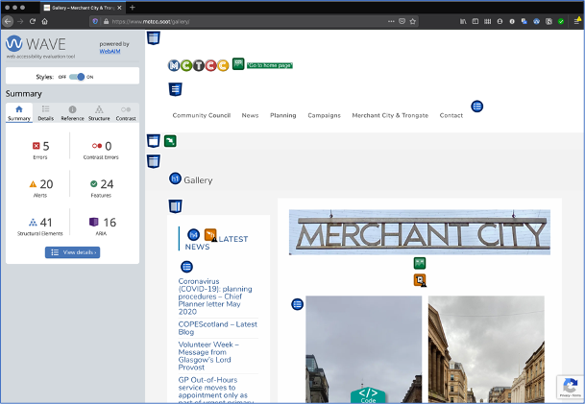The image size is (585, 404).
Task: Go back with the browser back button
Action: click(8, 22)
